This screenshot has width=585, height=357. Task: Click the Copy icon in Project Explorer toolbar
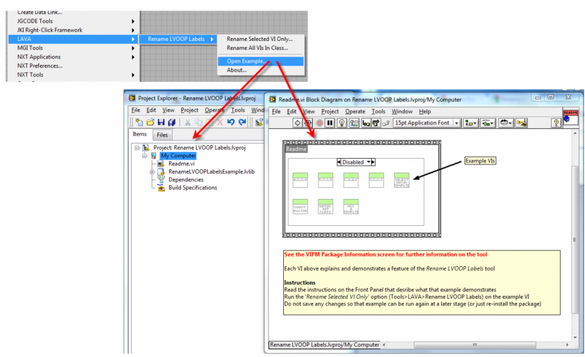[198, 122]
